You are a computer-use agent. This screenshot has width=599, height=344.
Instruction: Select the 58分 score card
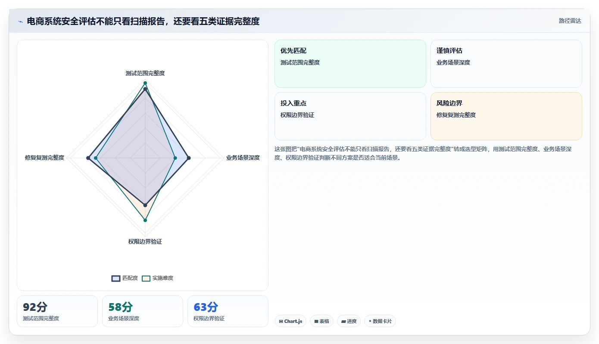click(x=143, y=311)
